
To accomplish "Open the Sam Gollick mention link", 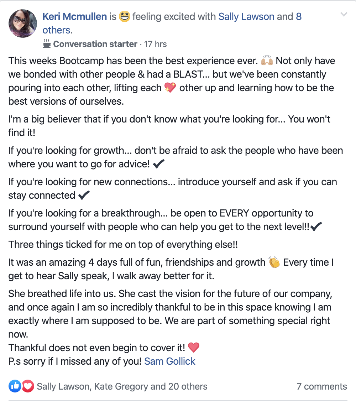I will pos(170,361).
